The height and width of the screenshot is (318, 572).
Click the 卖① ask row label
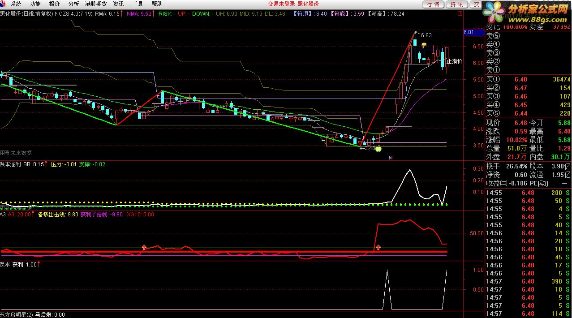click(493, 70)
